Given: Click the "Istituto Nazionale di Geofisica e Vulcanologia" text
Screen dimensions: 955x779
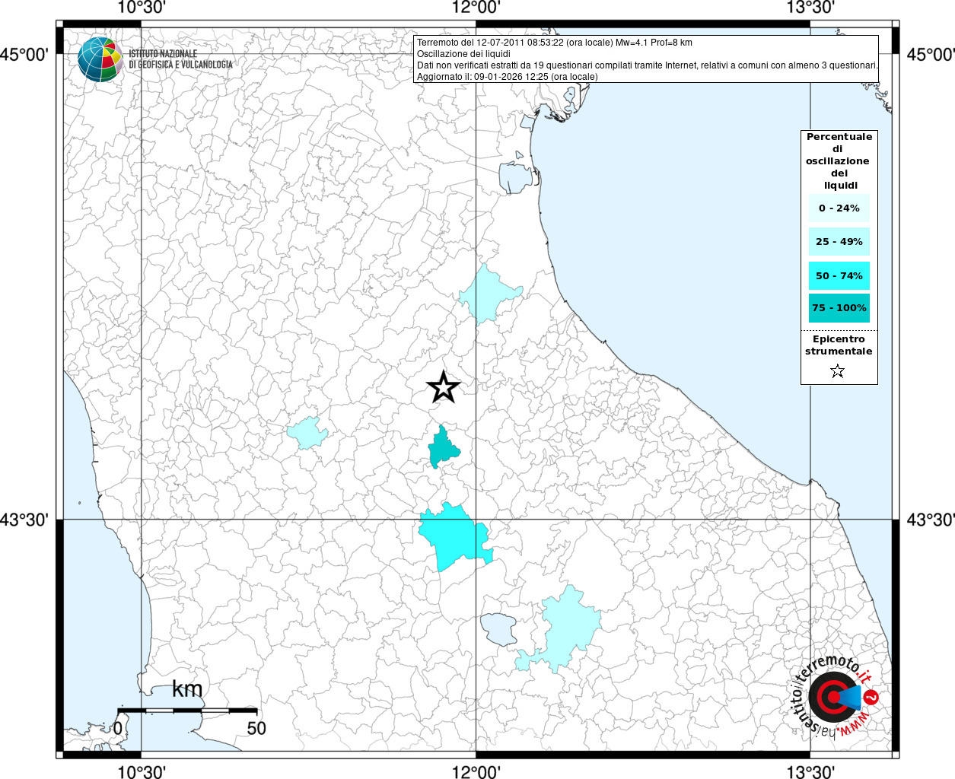Looking at the screenshot, I should click(x=180, y=59).
